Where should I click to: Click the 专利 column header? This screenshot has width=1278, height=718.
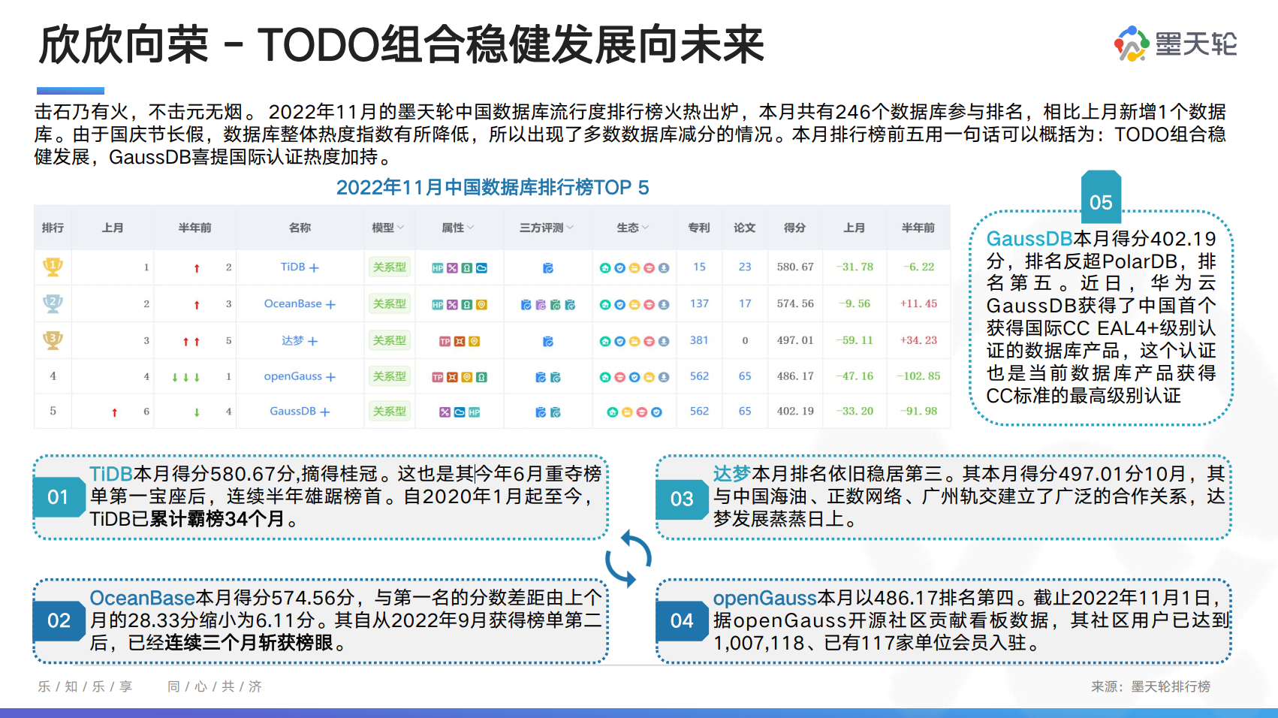click(699, 228)
